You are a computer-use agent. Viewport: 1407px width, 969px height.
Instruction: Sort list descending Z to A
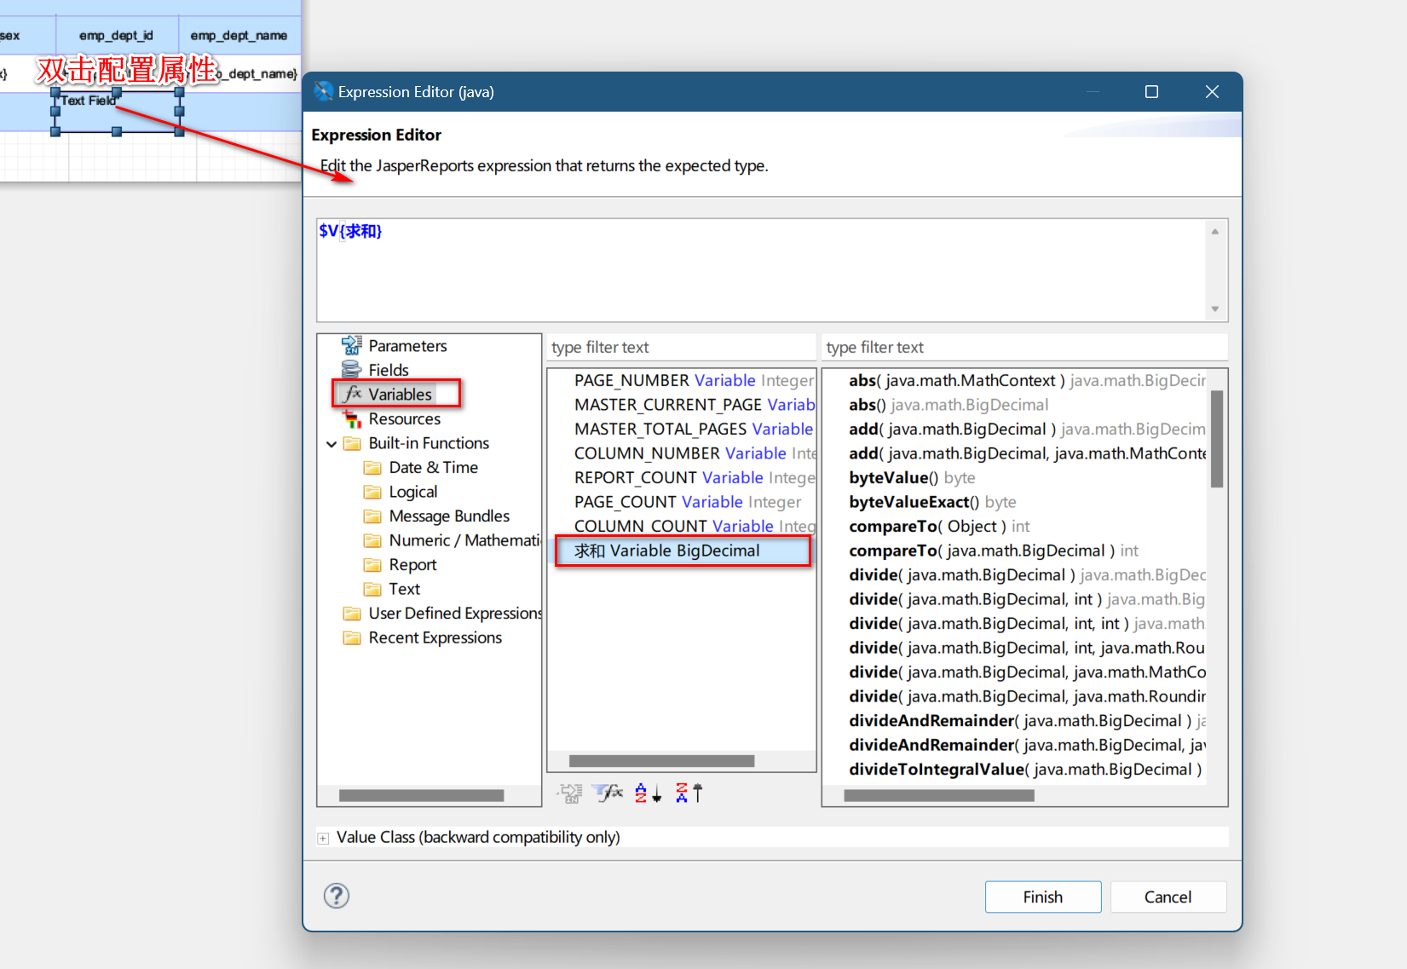688,793
